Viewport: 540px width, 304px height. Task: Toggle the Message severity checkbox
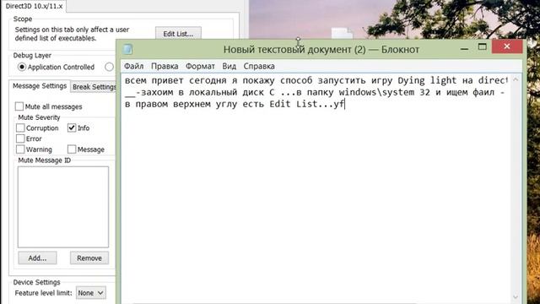72,149
